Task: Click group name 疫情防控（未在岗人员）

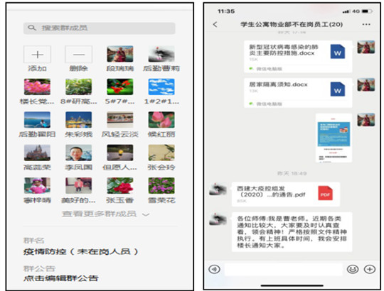Action: (81, 252)
